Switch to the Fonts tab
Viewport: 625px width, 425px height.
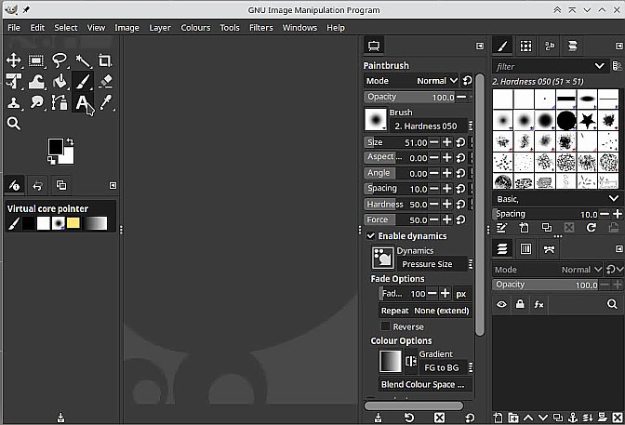coord(550,46)
